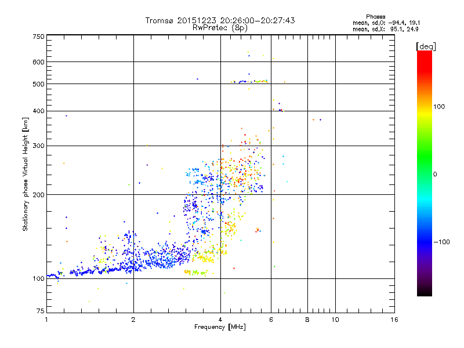Click the 'Frequency [MHz]' axis title
The height and width of the screenshot is (348, 464).
tap(220, 327)
